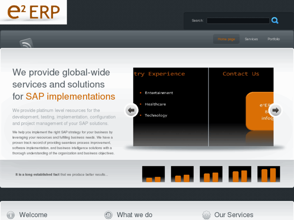294x220 pixels.
Task: Click the Contact Us slide panel
Action: [241, 107]
